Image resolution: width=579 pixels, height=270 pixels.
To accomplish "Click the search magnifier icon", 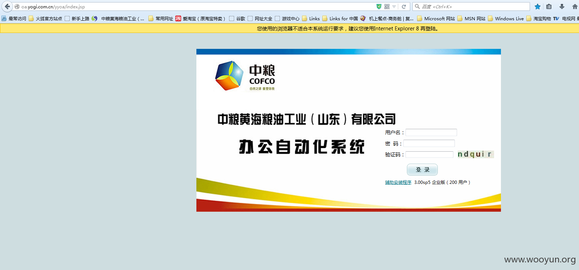I will click(x=417, y=7).
